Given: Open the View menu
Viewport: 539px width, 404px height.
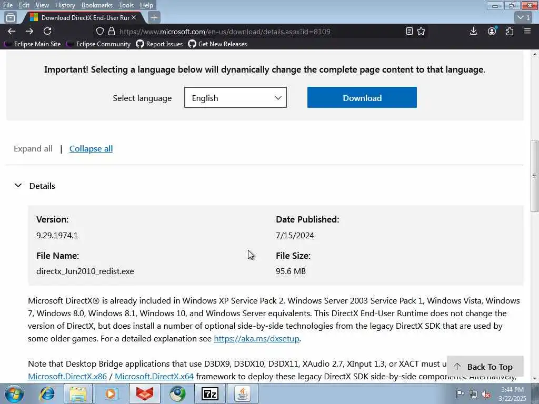Looking at the screenshot, I should pyautogui.click(x=42, y=5).
